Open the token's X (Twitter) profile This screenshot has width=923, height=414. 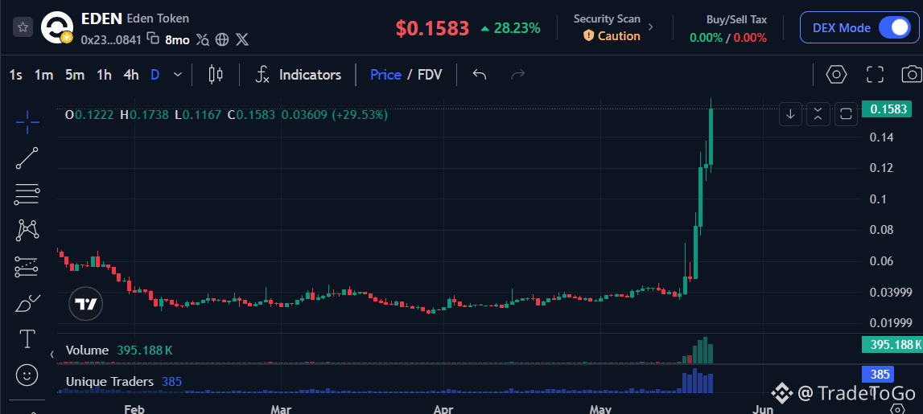tap(242, 39)
